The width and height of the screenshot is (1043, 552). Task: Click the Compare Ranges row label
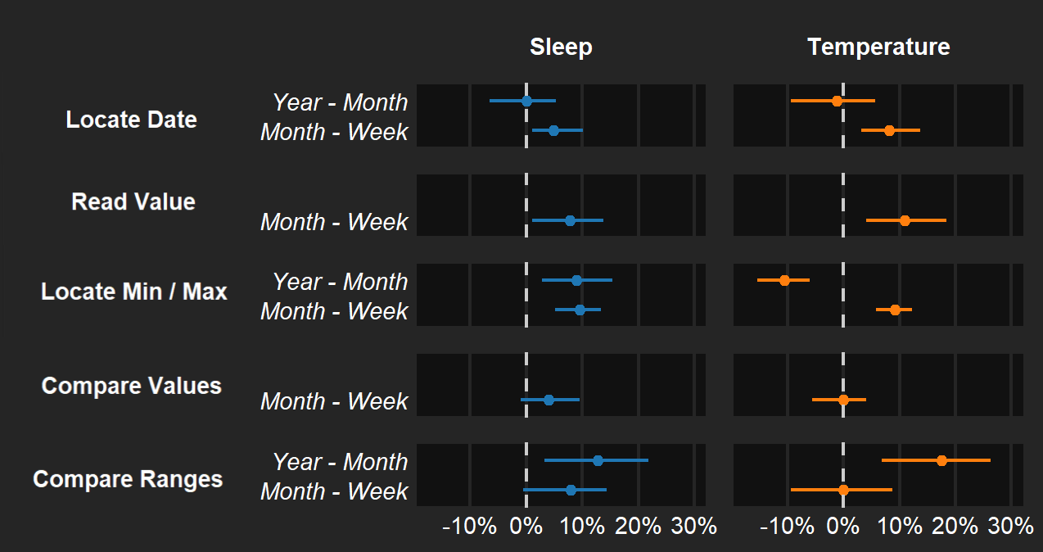pos(128,479)
